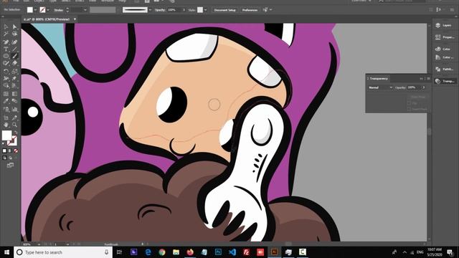The height and width of the screenshot is (258, 459).
Task: Change screen mode at toolbox bottom
Action: tap(10, 166)
